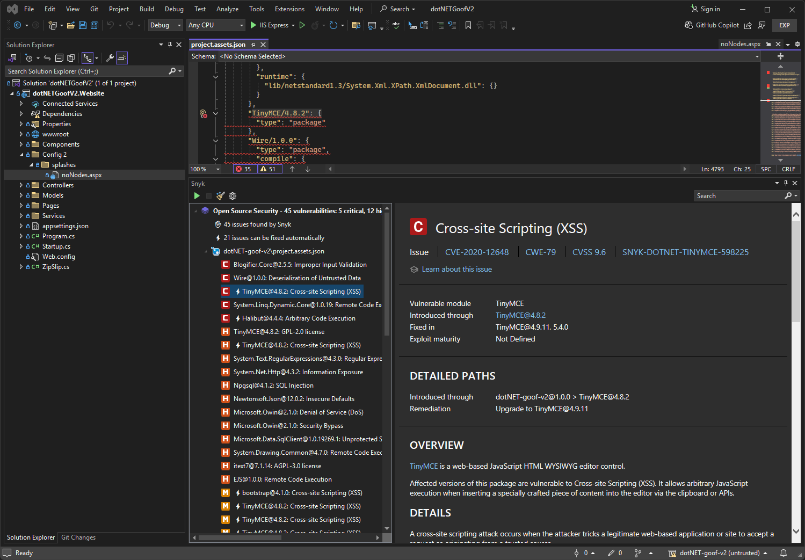Image resolution: width=805 pixels, height=560 pixels.
Task: Open the Debug configuration dropdown
Action: [165, 25]
